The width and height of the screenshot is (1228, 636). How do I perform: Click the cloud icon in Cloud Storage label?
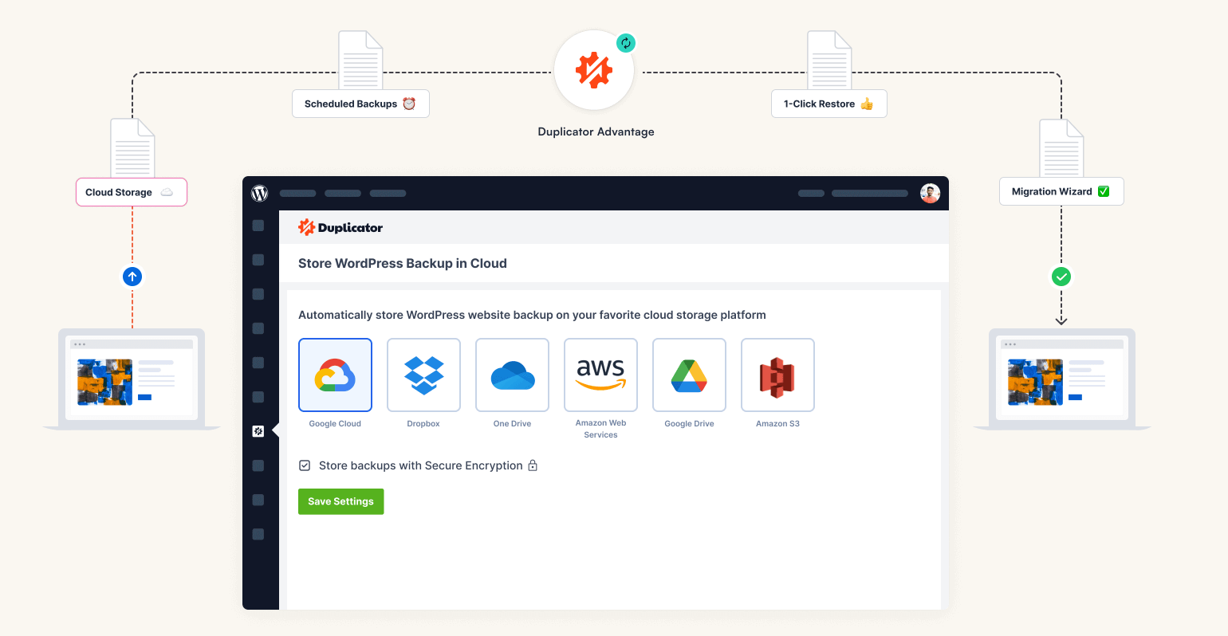pyautogui.click(x=167, y=192)
